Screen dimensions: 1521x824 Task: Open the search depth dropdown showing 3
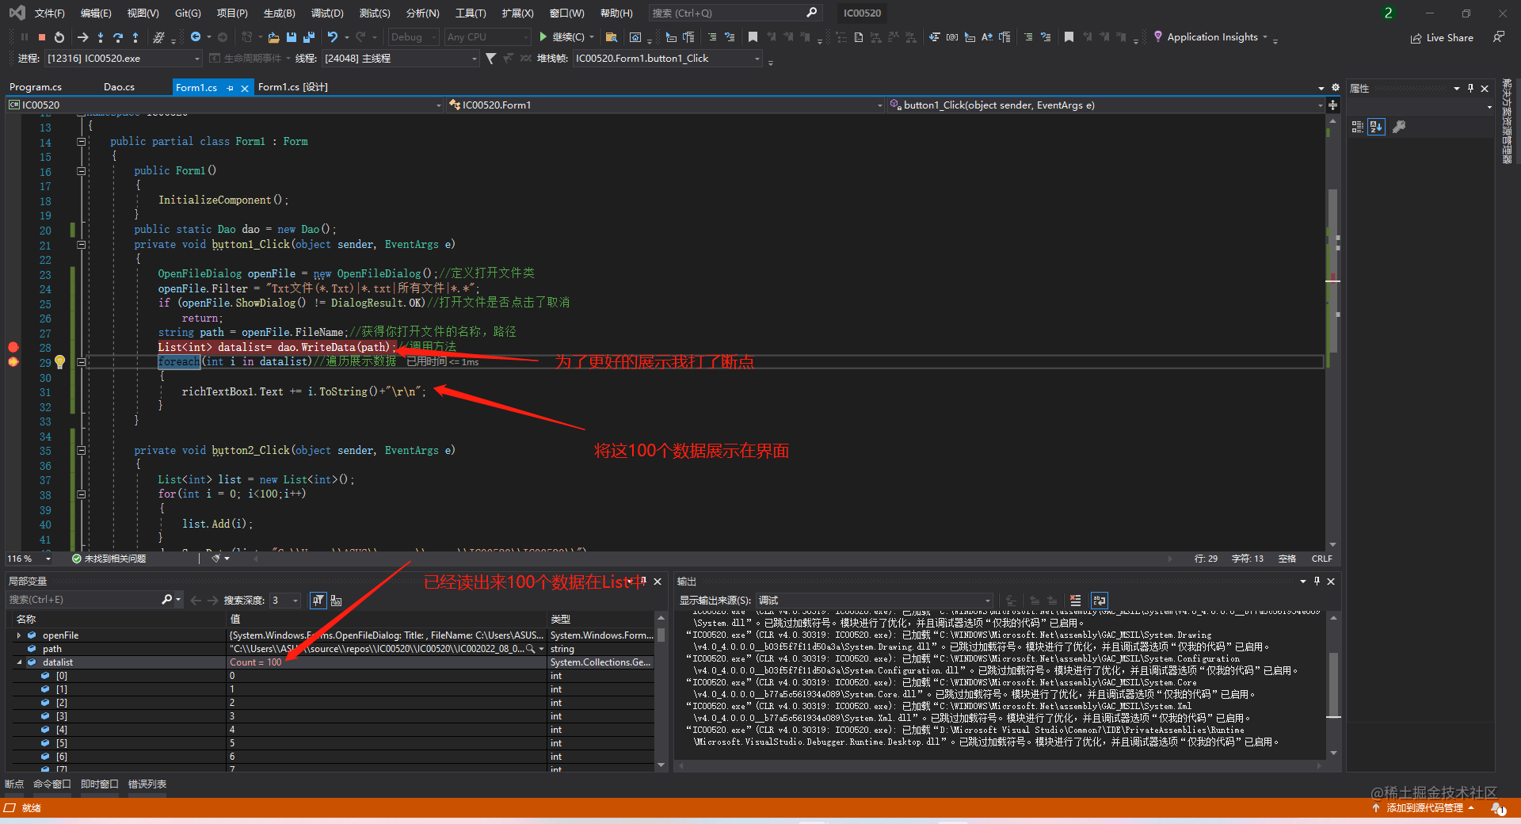[x=285, y=601]
